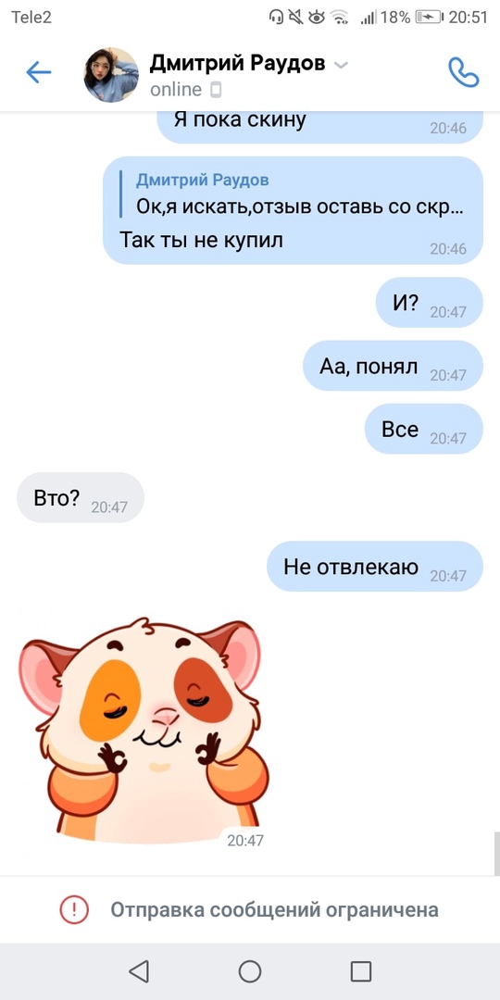The image size is (500, 1000).
Task: Start a call with the phone icon
Action: (x=464, y=72)
